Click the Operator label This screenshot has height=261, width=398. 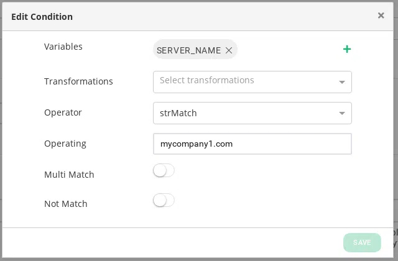[x=63, y=112]
